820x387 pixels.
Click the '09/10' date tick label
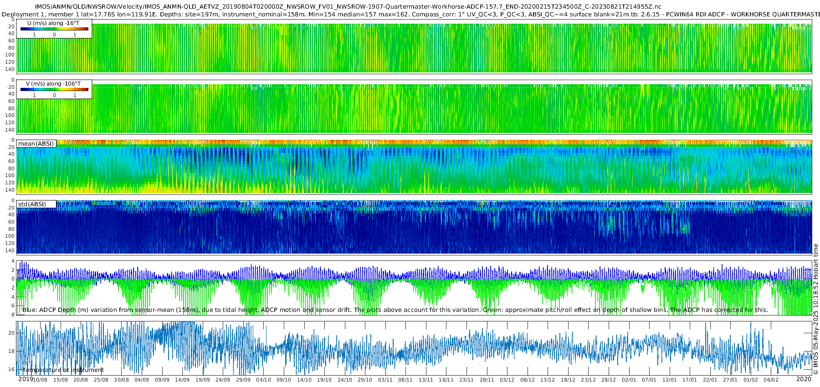[284, 380]
